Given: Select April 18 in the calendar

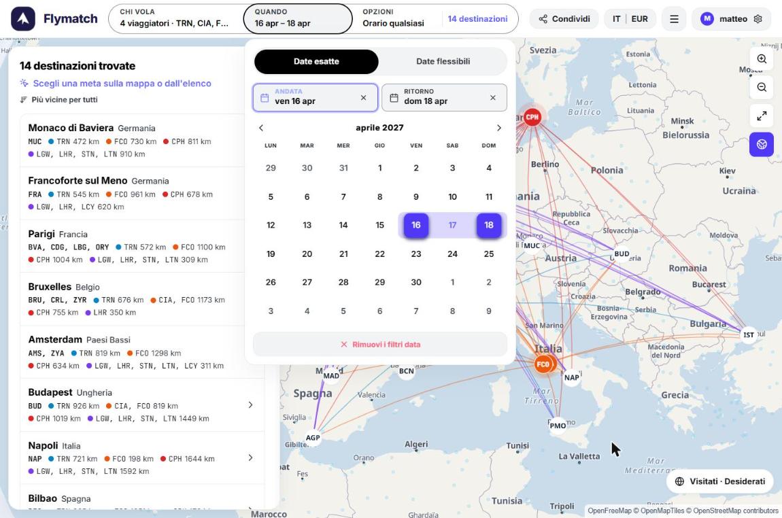Looking at the screenshot, I should pos(489,225).
